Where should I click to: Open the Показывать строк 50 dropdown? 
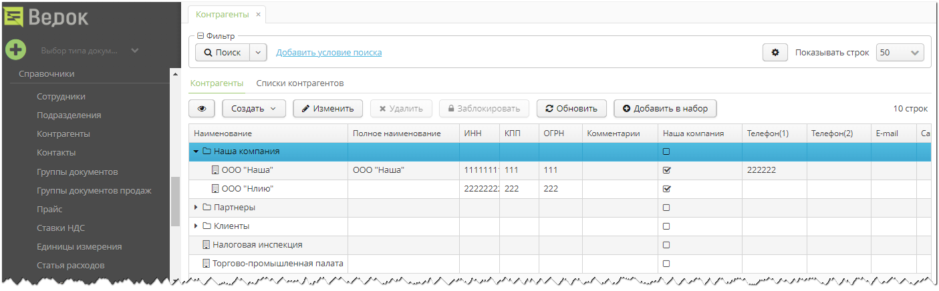coord(900,53)
